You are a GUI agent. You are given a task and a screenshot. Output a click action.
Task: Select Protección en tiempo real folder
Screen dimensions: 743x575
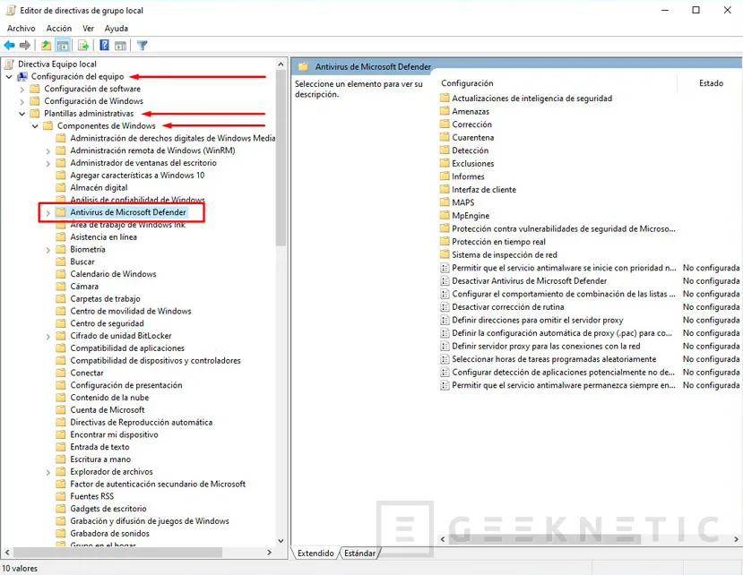498,242
